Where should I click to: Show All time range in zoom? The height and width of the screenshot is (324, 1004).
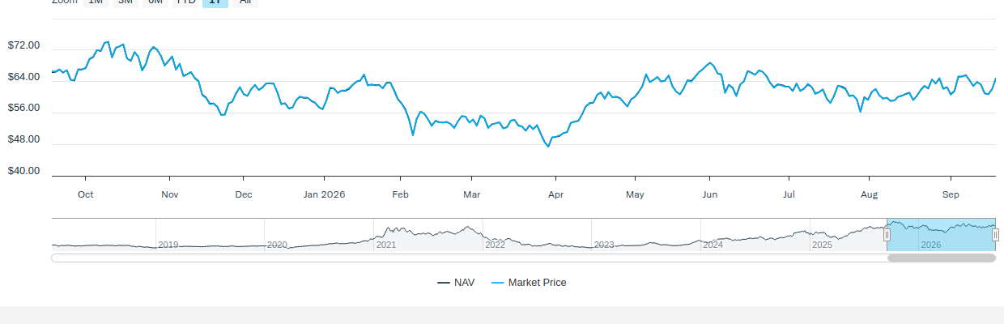245,2
